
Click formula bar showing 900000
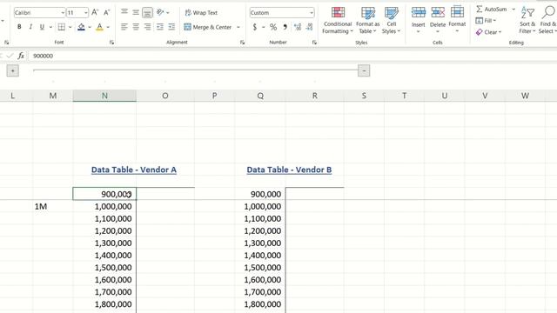293,56
